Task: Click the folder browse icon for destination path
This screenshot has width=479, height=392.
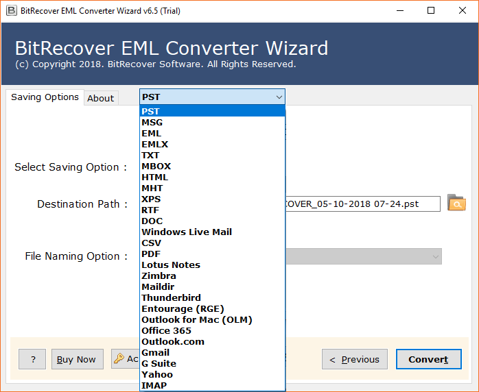Action: (456, 203)
